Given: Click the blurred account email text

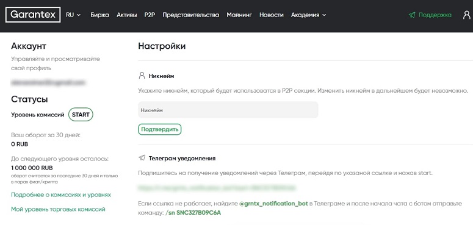Looking at the screenshot, I should 48,82.
